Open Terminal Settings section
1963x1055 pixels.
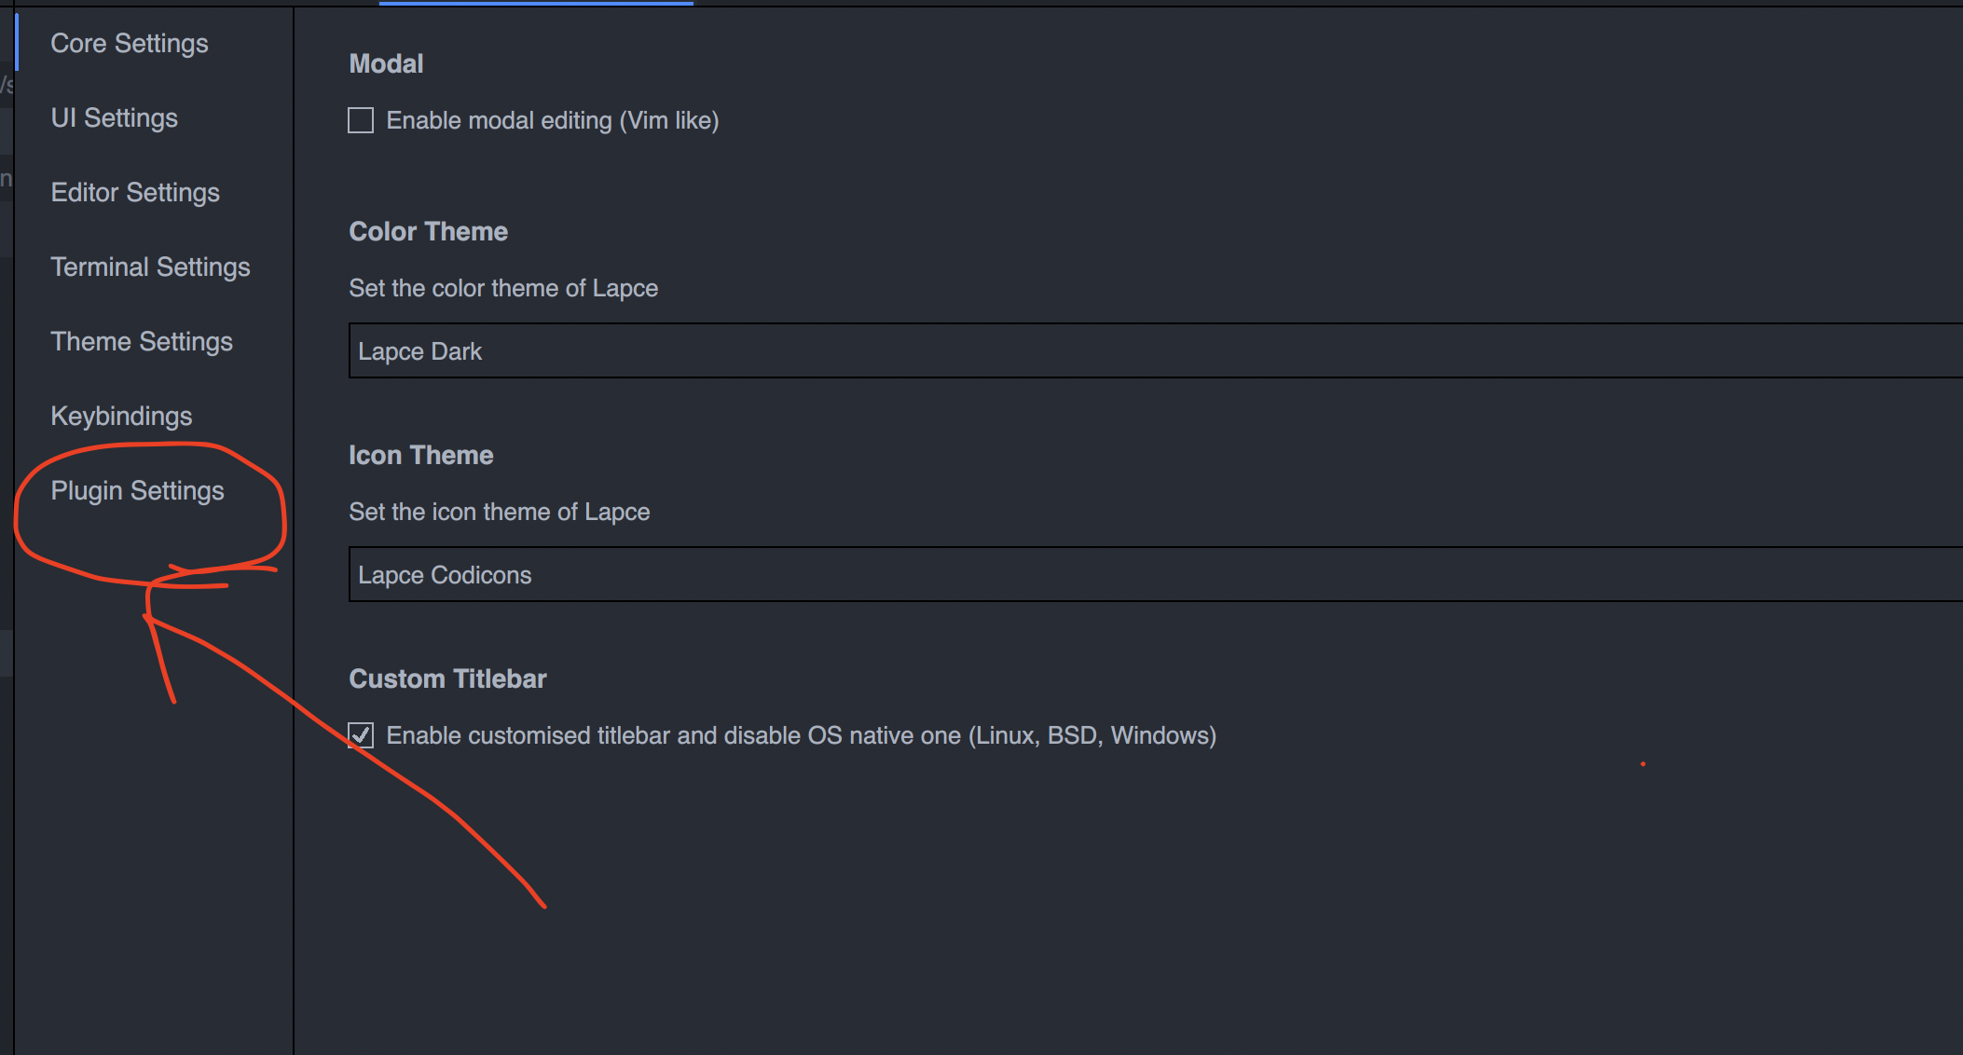[x=150, y=267]
